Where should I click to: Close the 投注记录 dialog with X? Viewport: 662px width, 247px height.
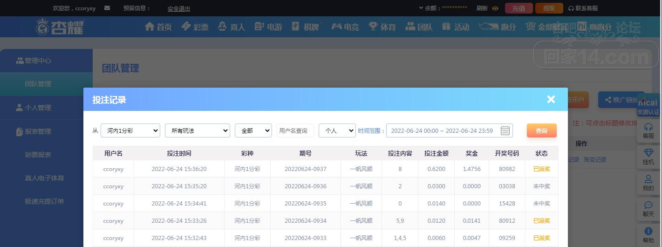click(551, 99)
